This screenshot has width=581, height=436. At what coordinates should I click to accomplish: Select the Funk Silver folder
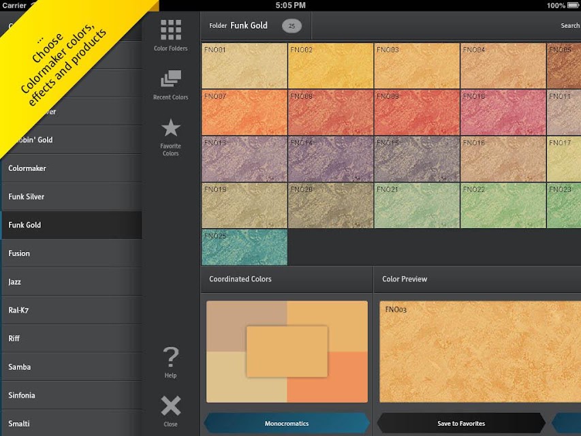point(72,196)
